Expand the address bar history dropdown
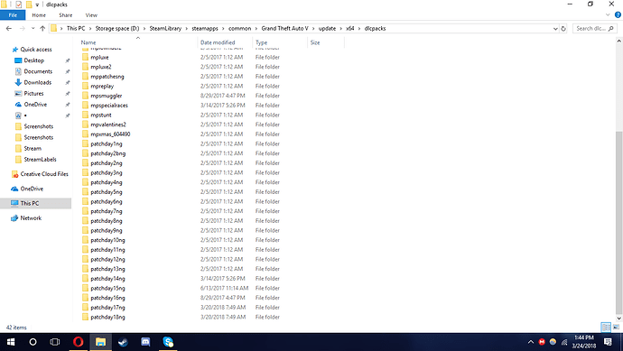The image size is (623, 351). (x=555, y=29)
